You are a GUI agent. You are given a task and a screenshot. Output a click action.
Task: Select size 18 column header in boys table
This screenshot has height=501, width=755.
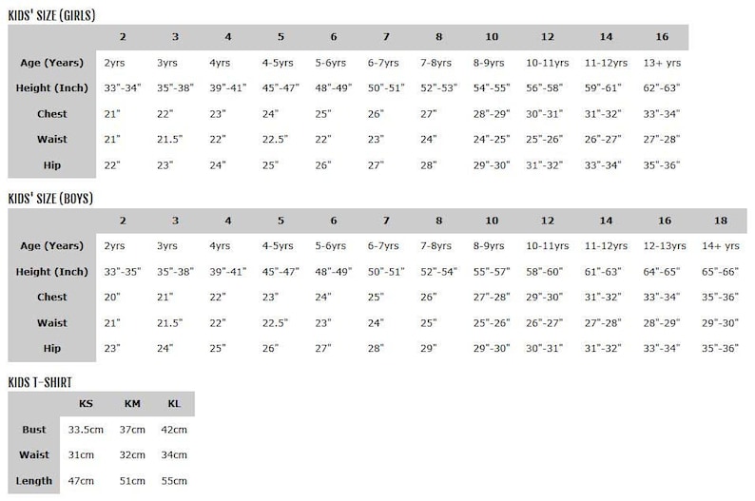click(x=721, y=221)
